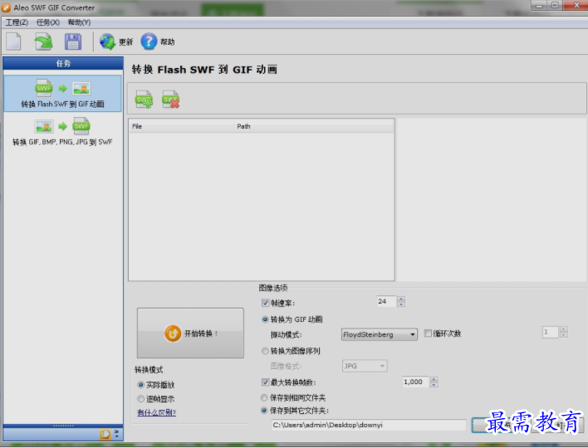588x448 pixels.
Task: Click the output folder path field
Action: [369, 425]
